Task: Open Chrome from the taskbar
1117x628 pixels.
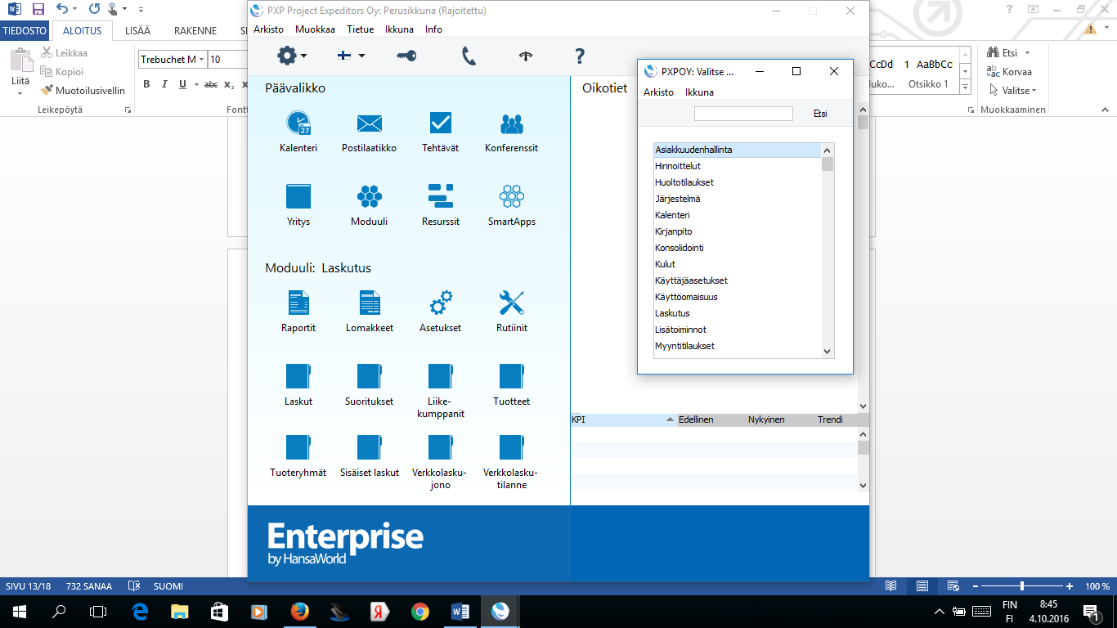Action: coord(420,611)
